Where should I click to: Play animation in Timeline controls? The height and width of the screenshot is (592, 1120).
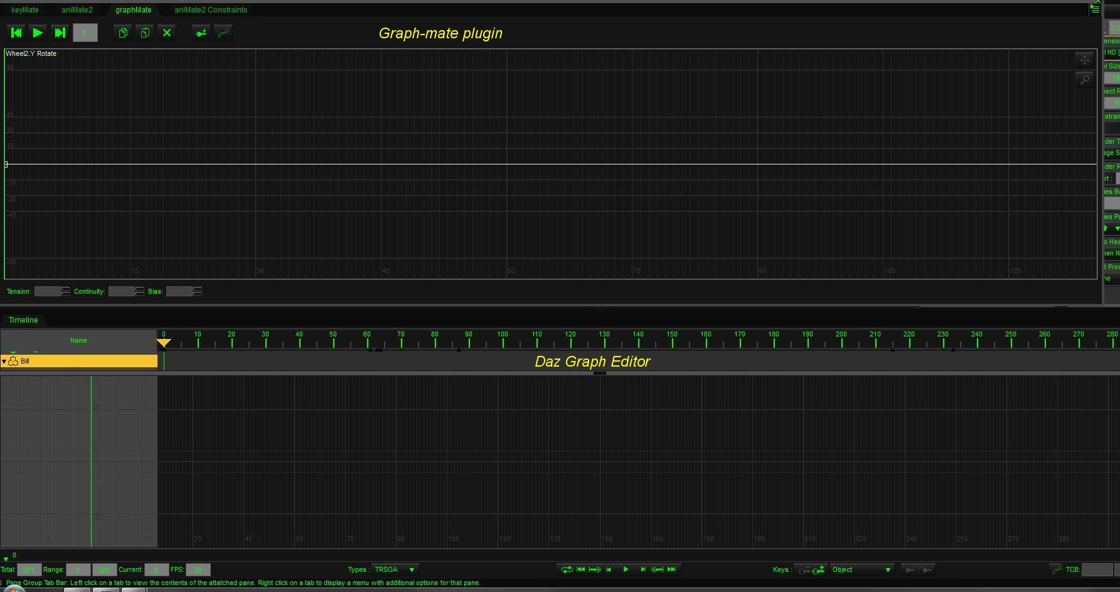coord(626,569)
